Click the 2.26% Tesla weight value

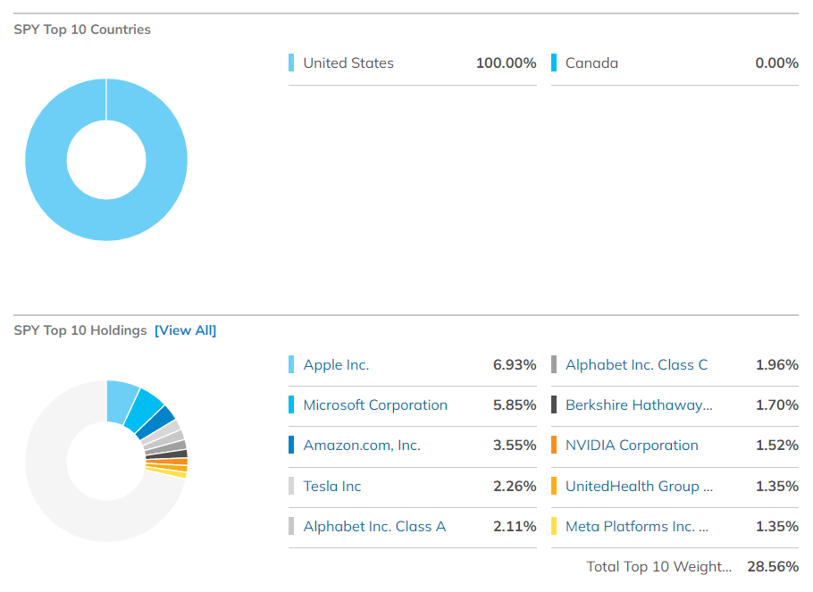pyautogui.click(x=515, y=487)
